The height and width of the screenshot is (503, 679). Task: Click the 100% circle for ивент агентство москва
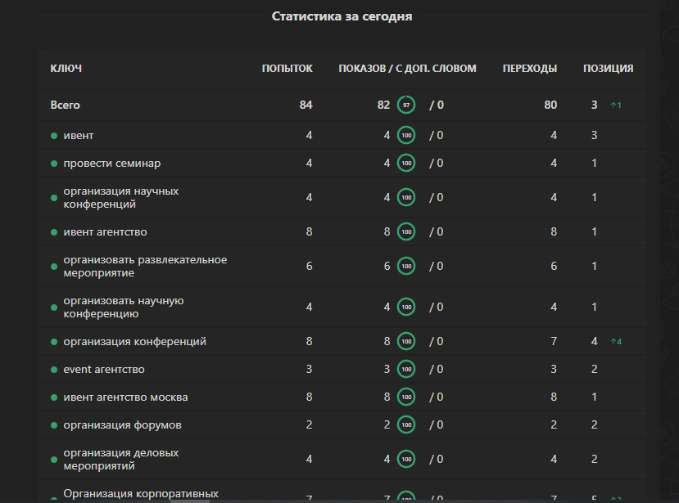[406, 397]
